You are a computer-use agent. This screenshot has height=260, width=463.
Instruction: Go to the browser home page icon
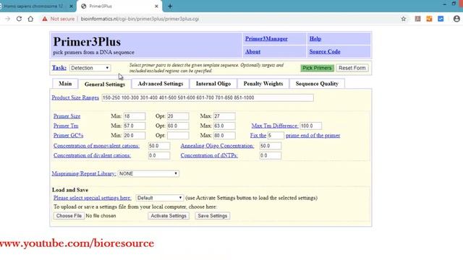coord(30,19)
